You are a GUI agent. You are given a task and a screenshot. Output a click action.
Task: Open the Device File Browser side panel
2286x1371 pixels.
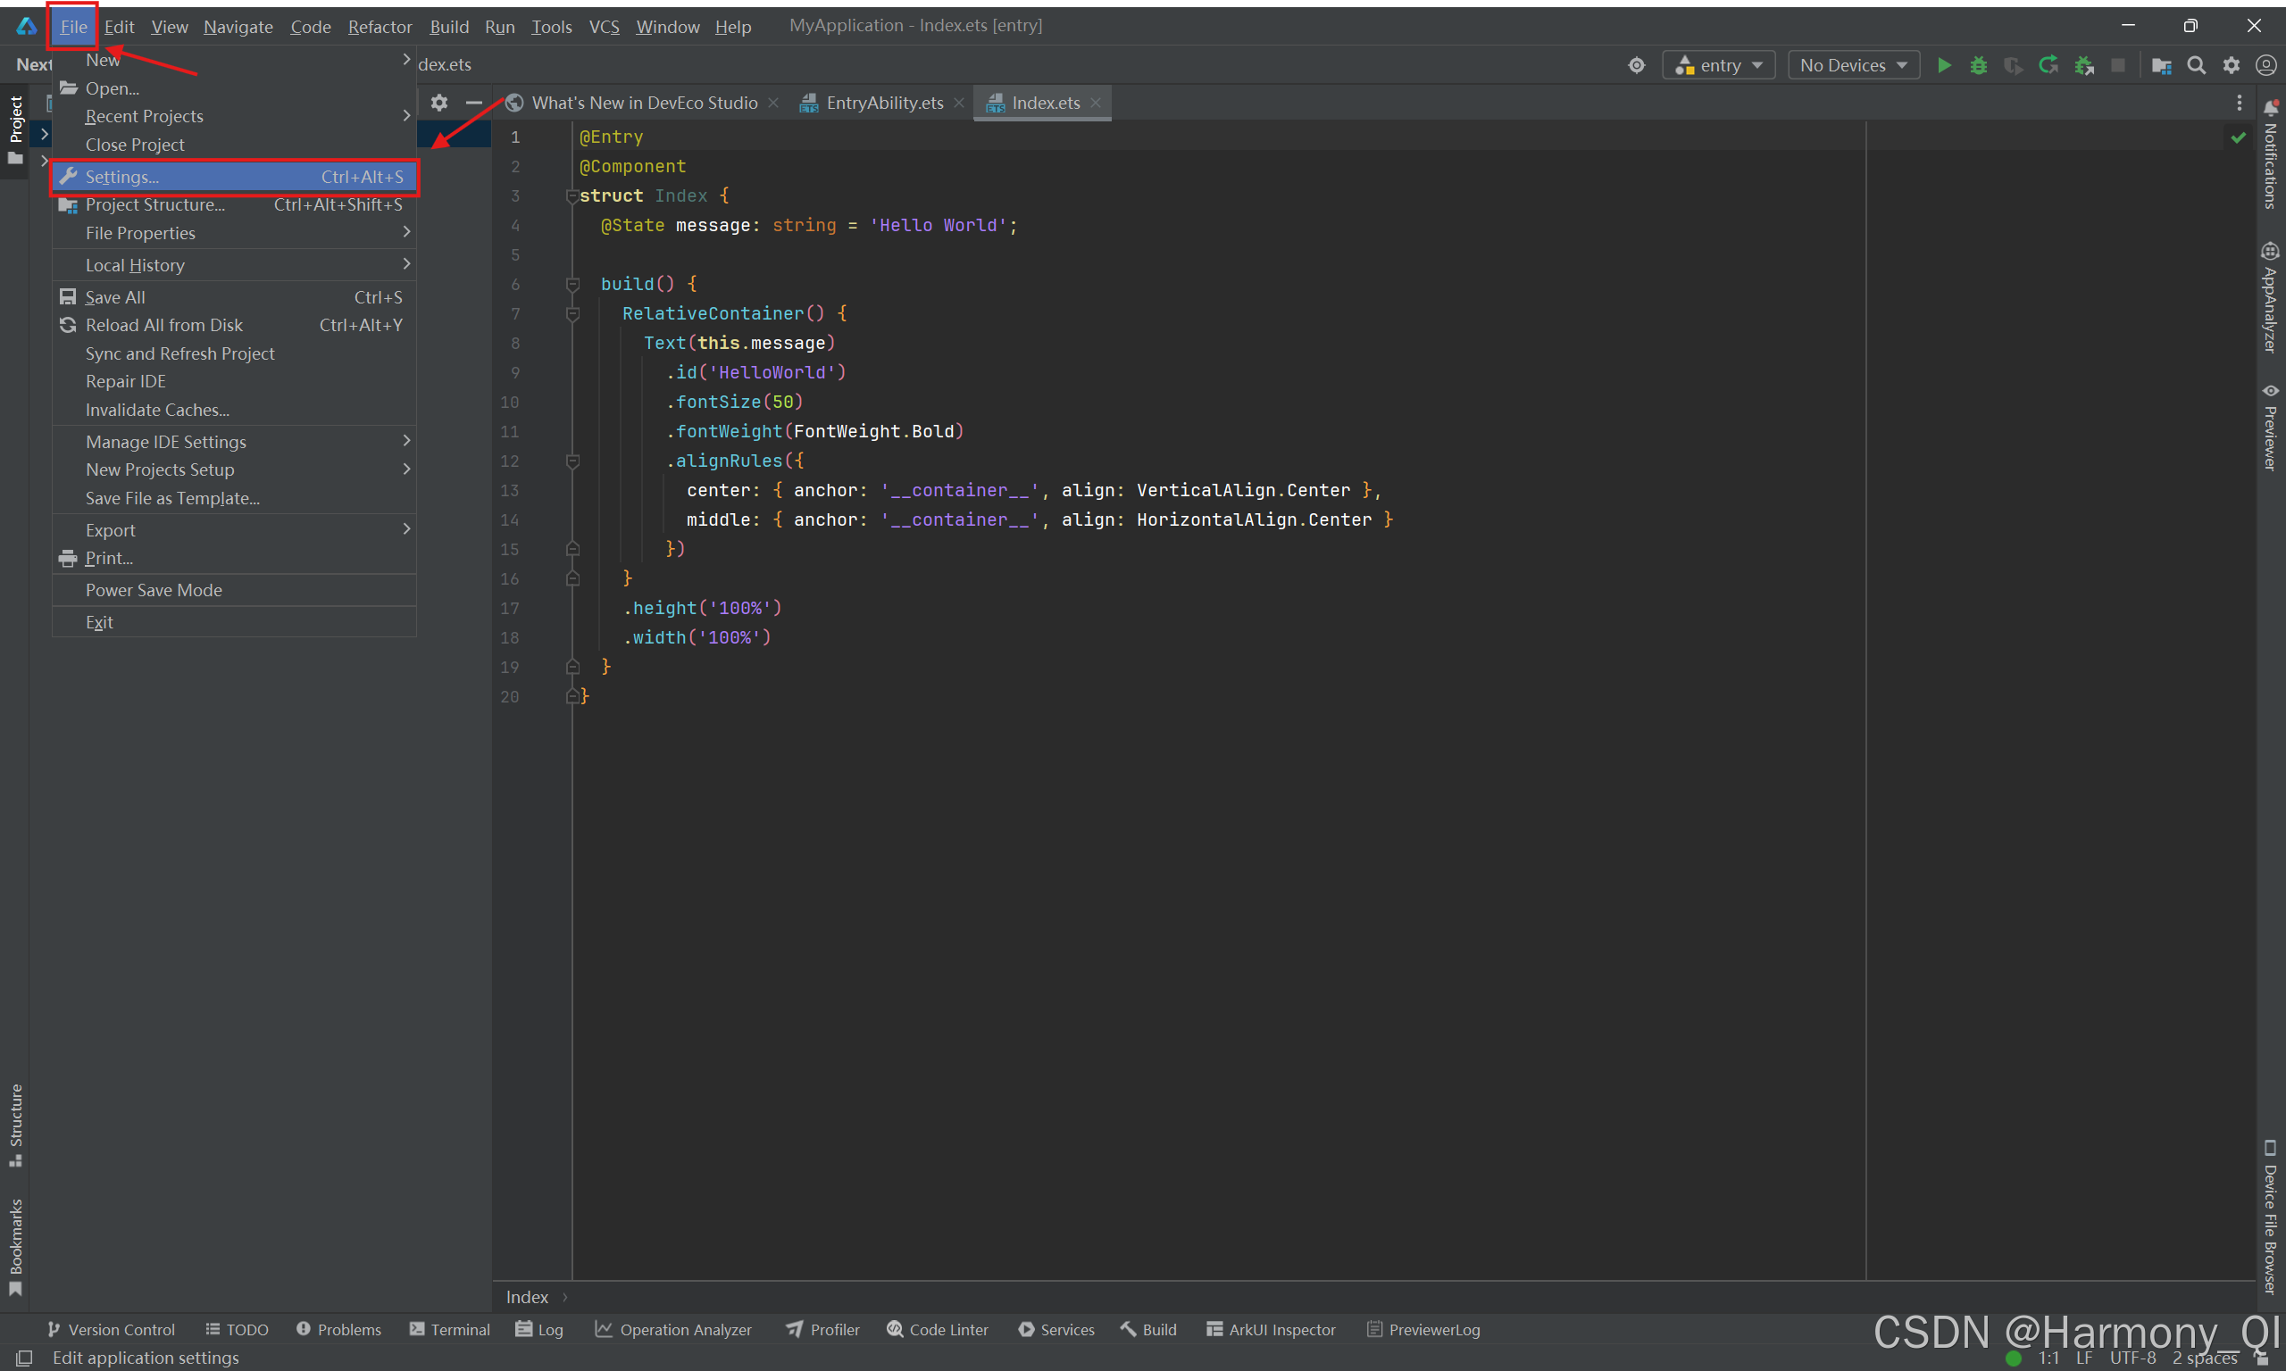[x=2270, y=1217]
